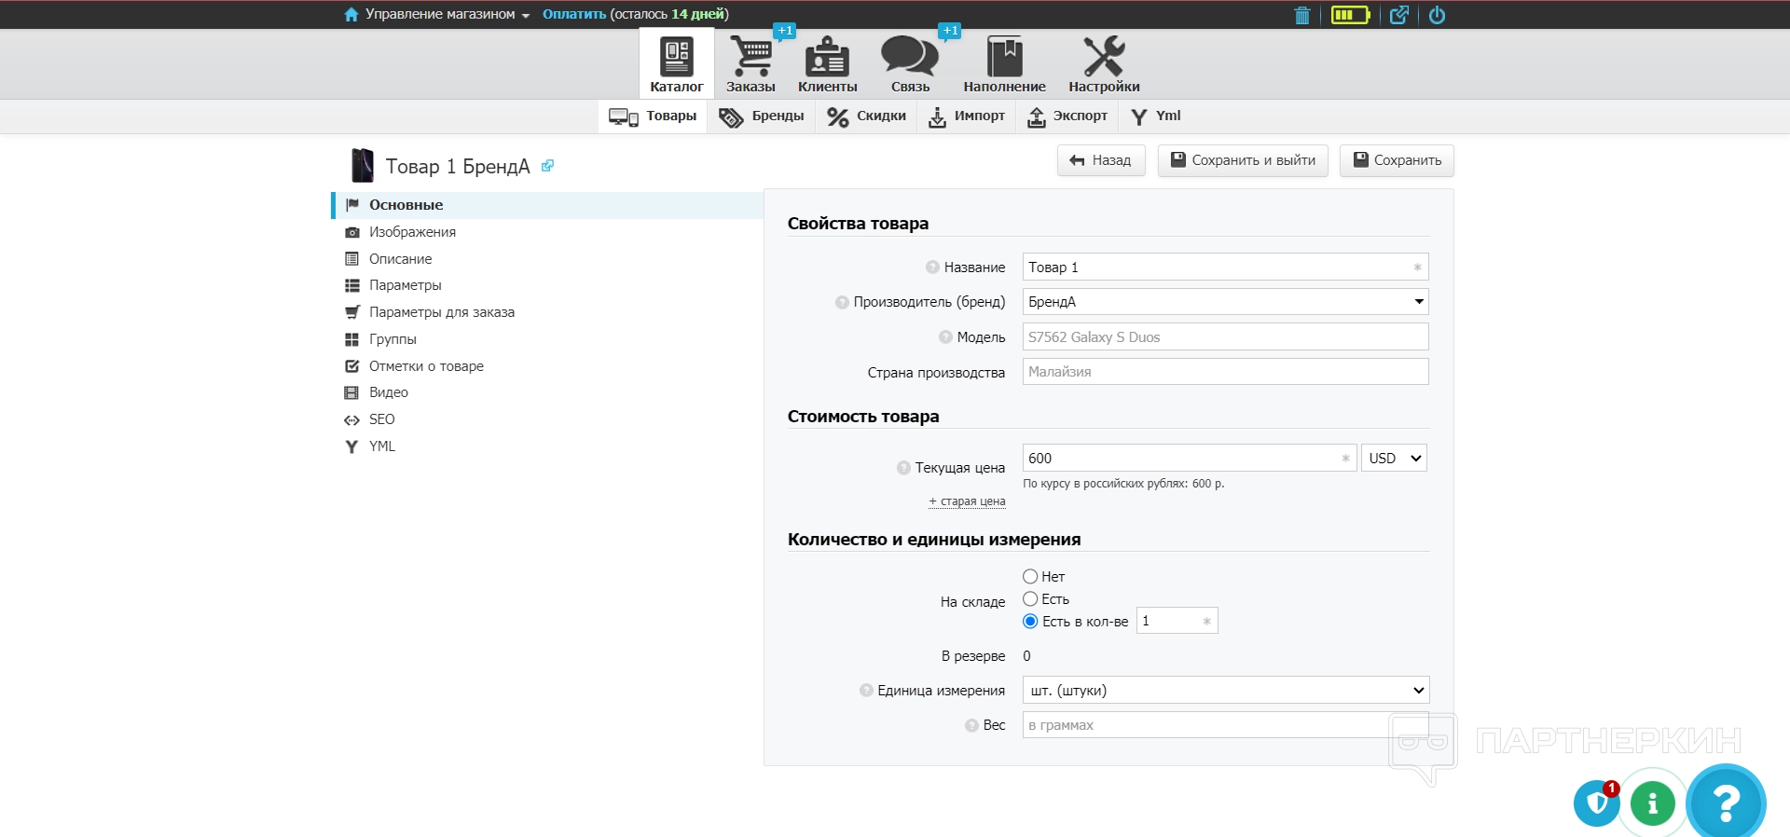Click the product thumbnail image

pyautogui.click(x=363, y=165)
